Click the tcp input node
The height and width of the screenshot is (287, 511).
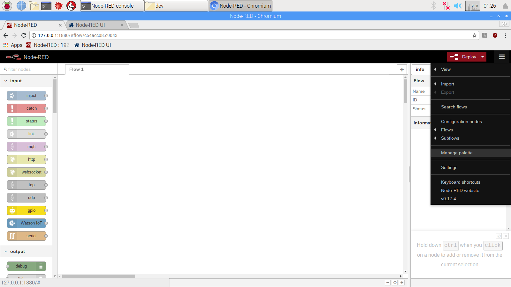tap(27, 185)
